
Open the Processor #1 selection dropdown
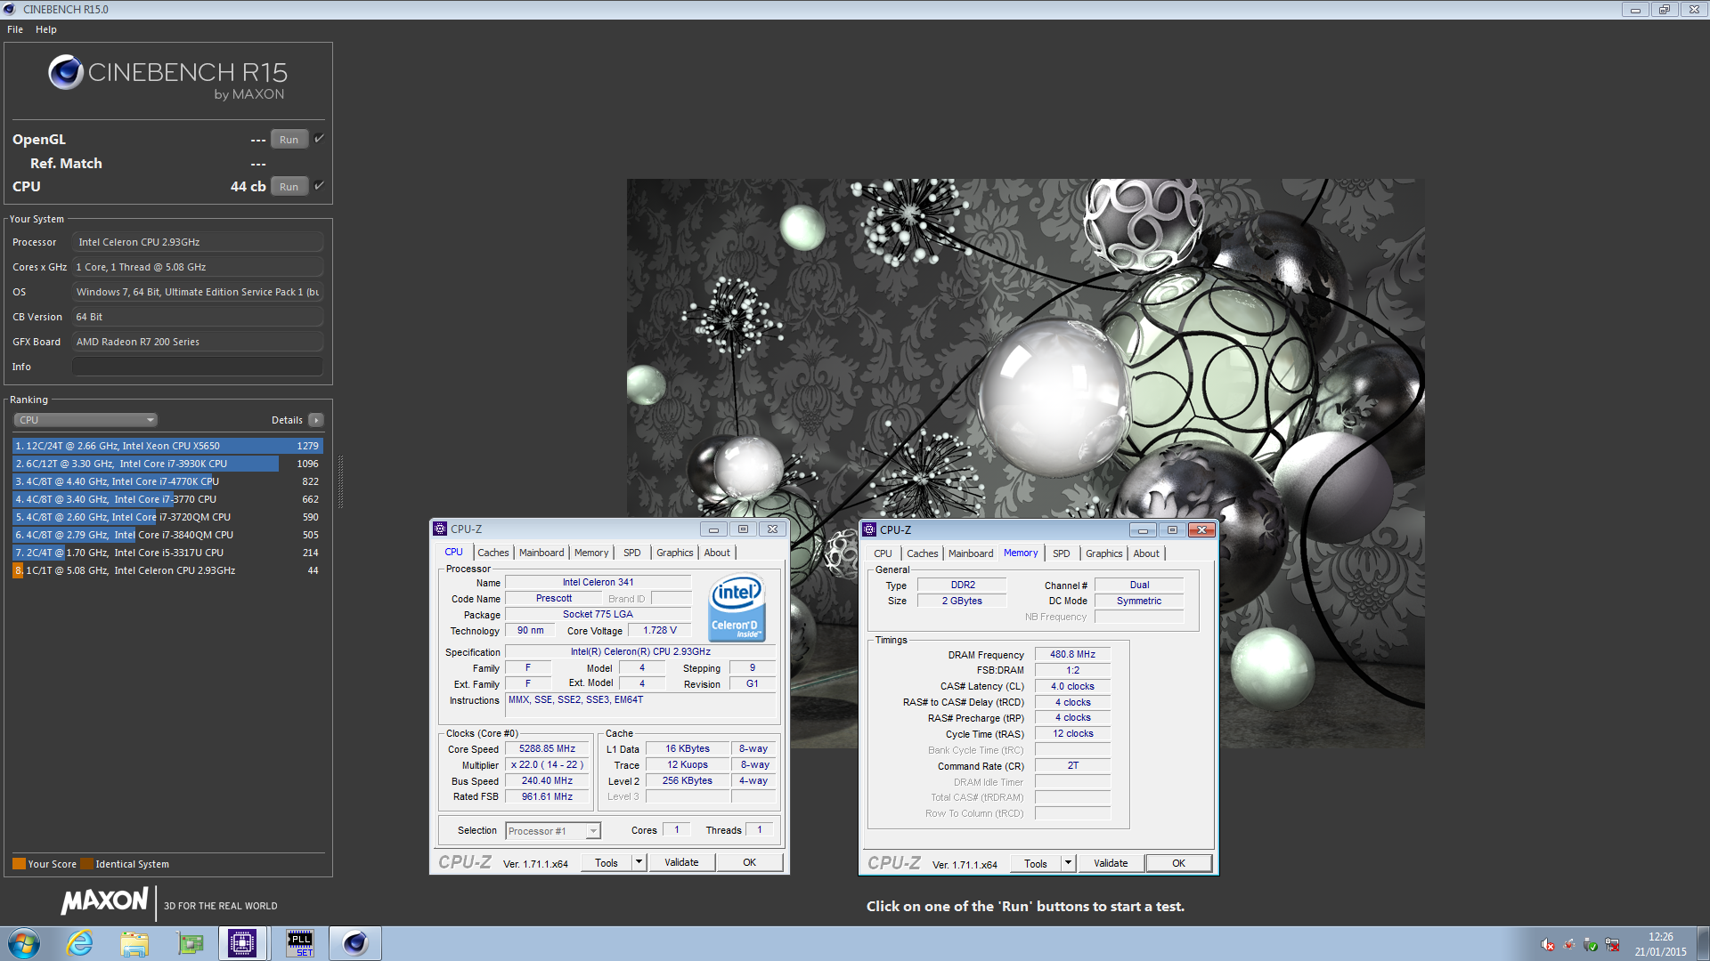pos(553,831)
